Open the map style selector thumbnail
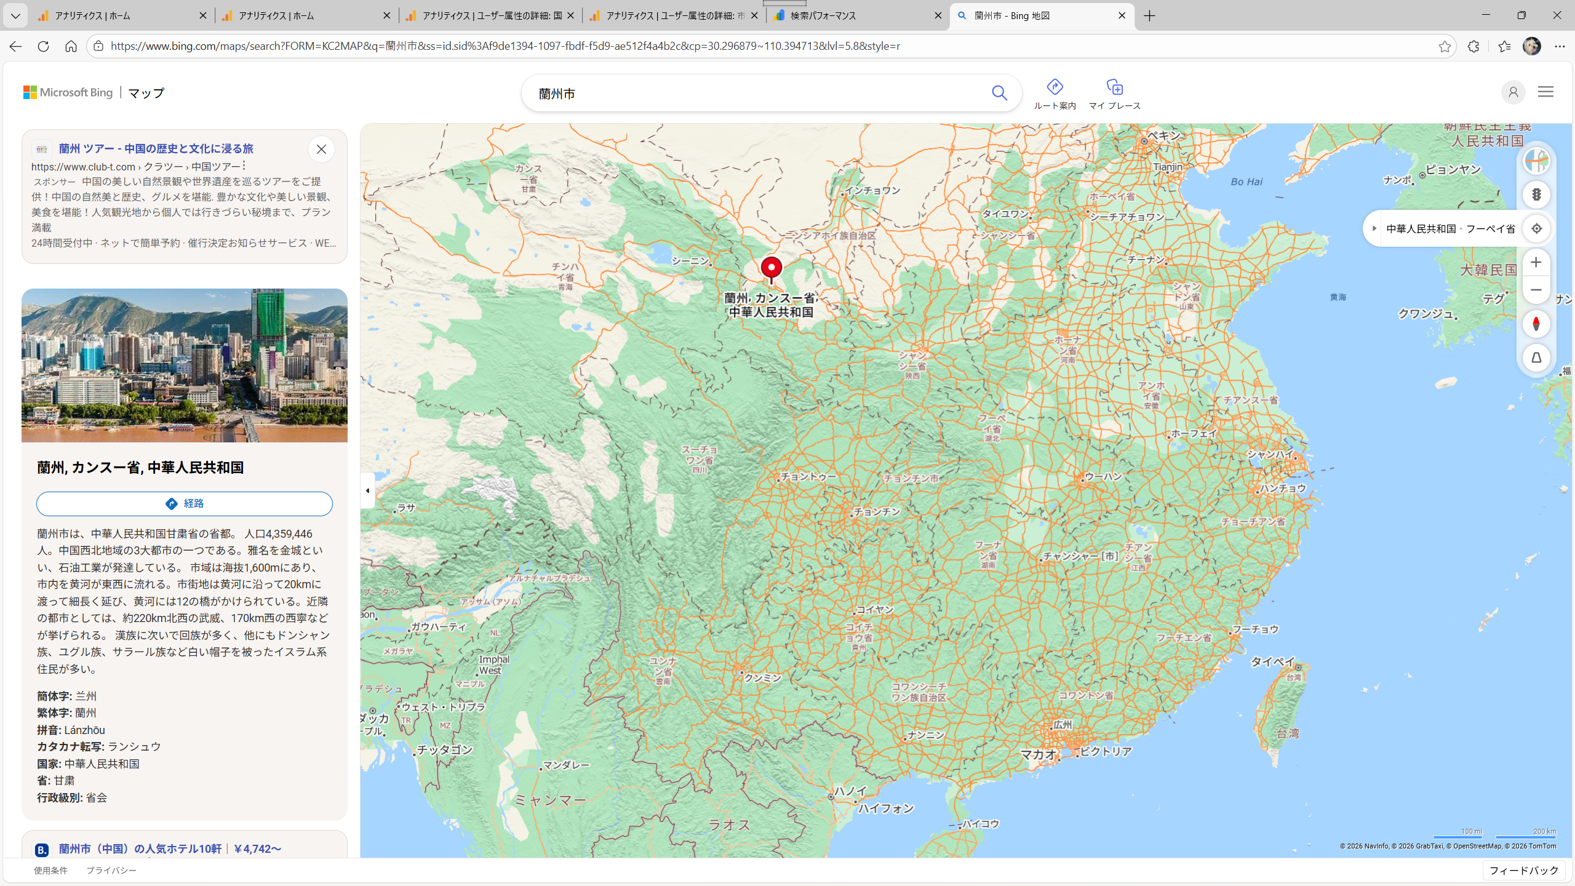This screenshot has height=886, width=1575. (x=1536, y=161)
